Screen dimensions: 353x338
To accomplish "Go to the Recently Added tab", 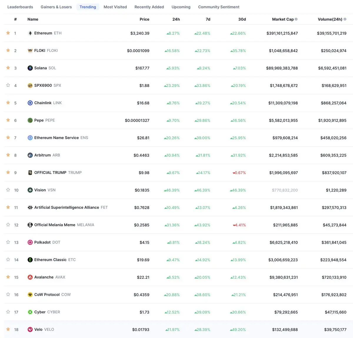I will tap(149, 7).
